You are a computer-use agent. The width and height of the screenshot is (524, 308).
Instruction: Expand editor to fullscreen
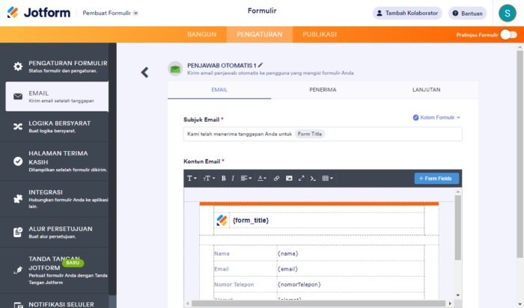click(302, 178)
